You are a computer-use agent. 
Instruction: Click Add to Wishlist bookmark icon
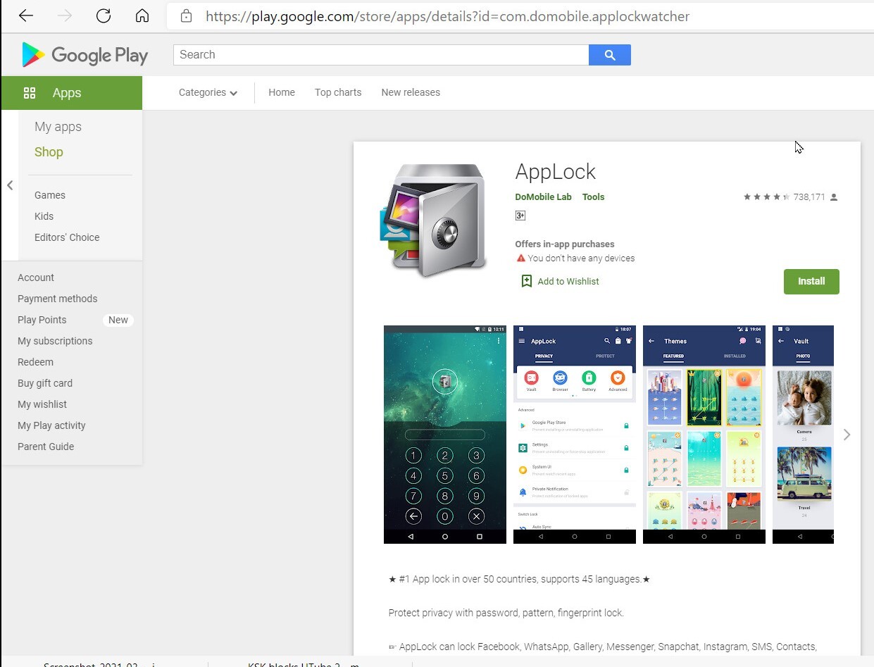[526, 281]
